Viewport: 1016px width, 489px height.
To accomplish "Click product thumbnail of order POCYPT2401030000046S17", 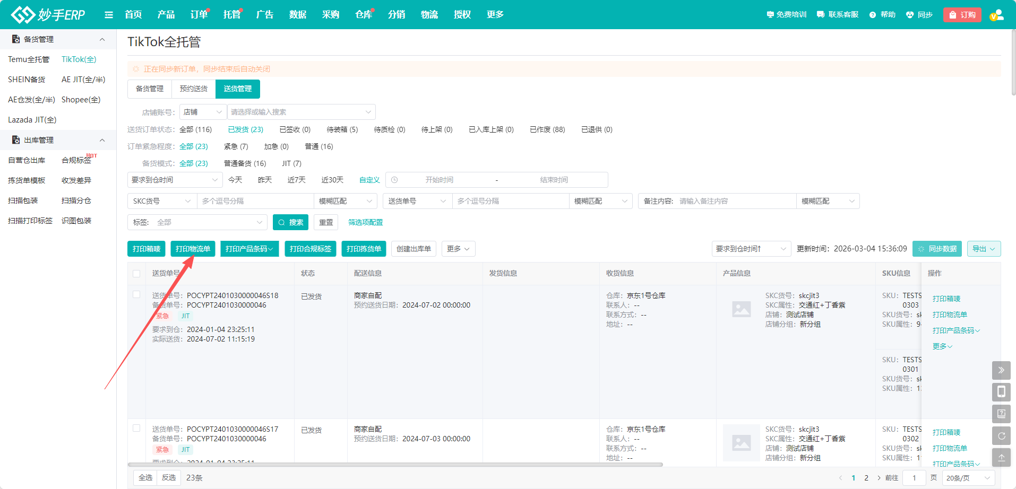I will pos(742,442).
